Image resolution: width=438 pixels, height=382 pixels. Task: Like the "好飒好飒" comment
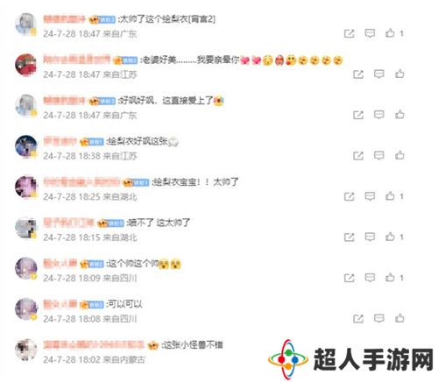[x=399, y=115]
